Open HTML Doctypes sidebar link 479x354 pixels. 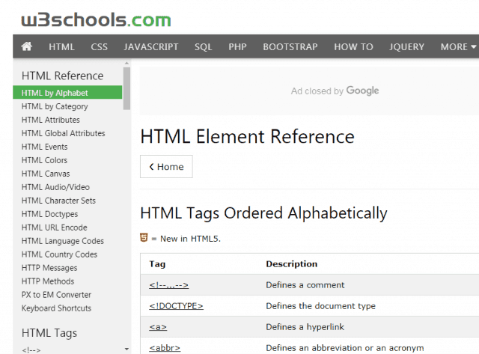[x=49, y=214]
